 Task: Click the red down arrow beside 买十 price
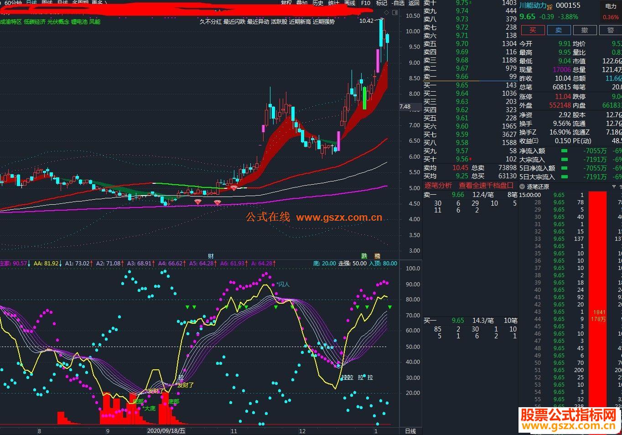point(471,159)
